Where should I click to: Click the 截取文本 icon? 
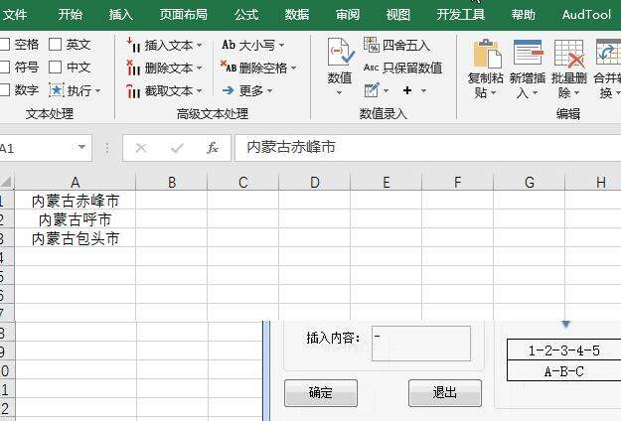133,90
